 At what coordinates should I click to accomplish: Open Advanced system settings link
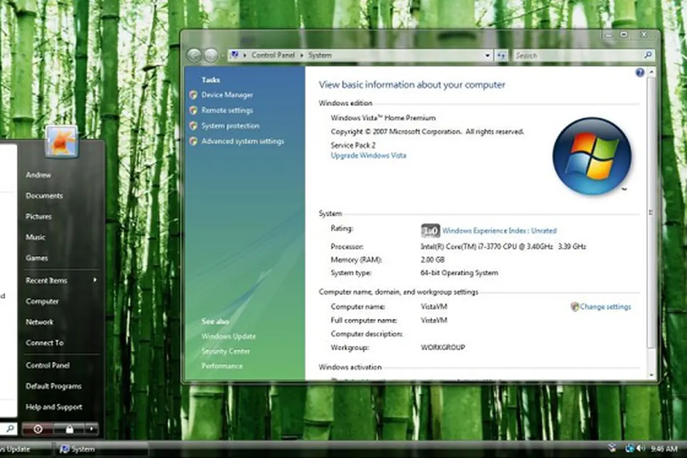(243, 141)
